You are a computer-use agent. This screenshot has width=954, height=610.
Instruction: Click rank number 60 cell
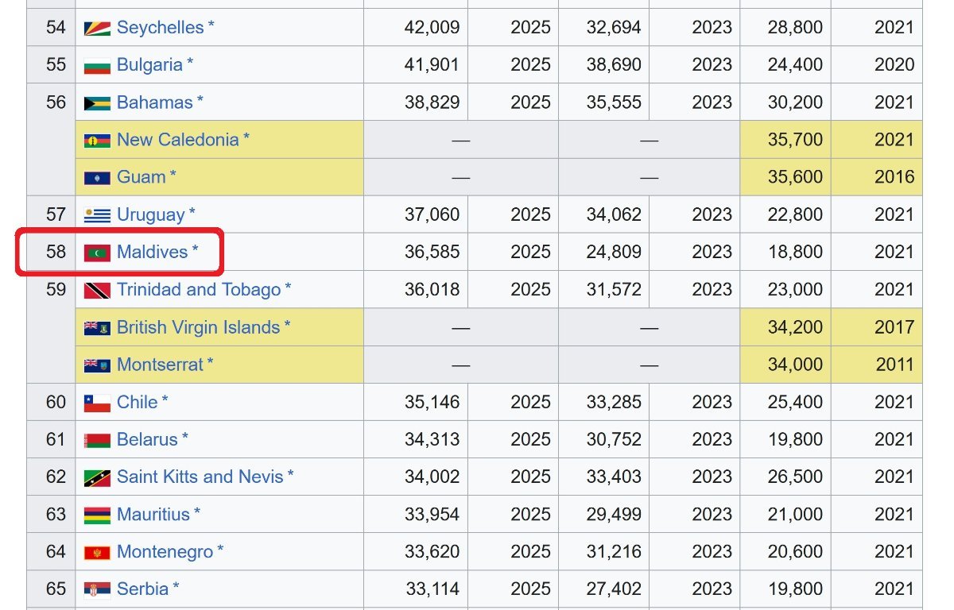56,402
